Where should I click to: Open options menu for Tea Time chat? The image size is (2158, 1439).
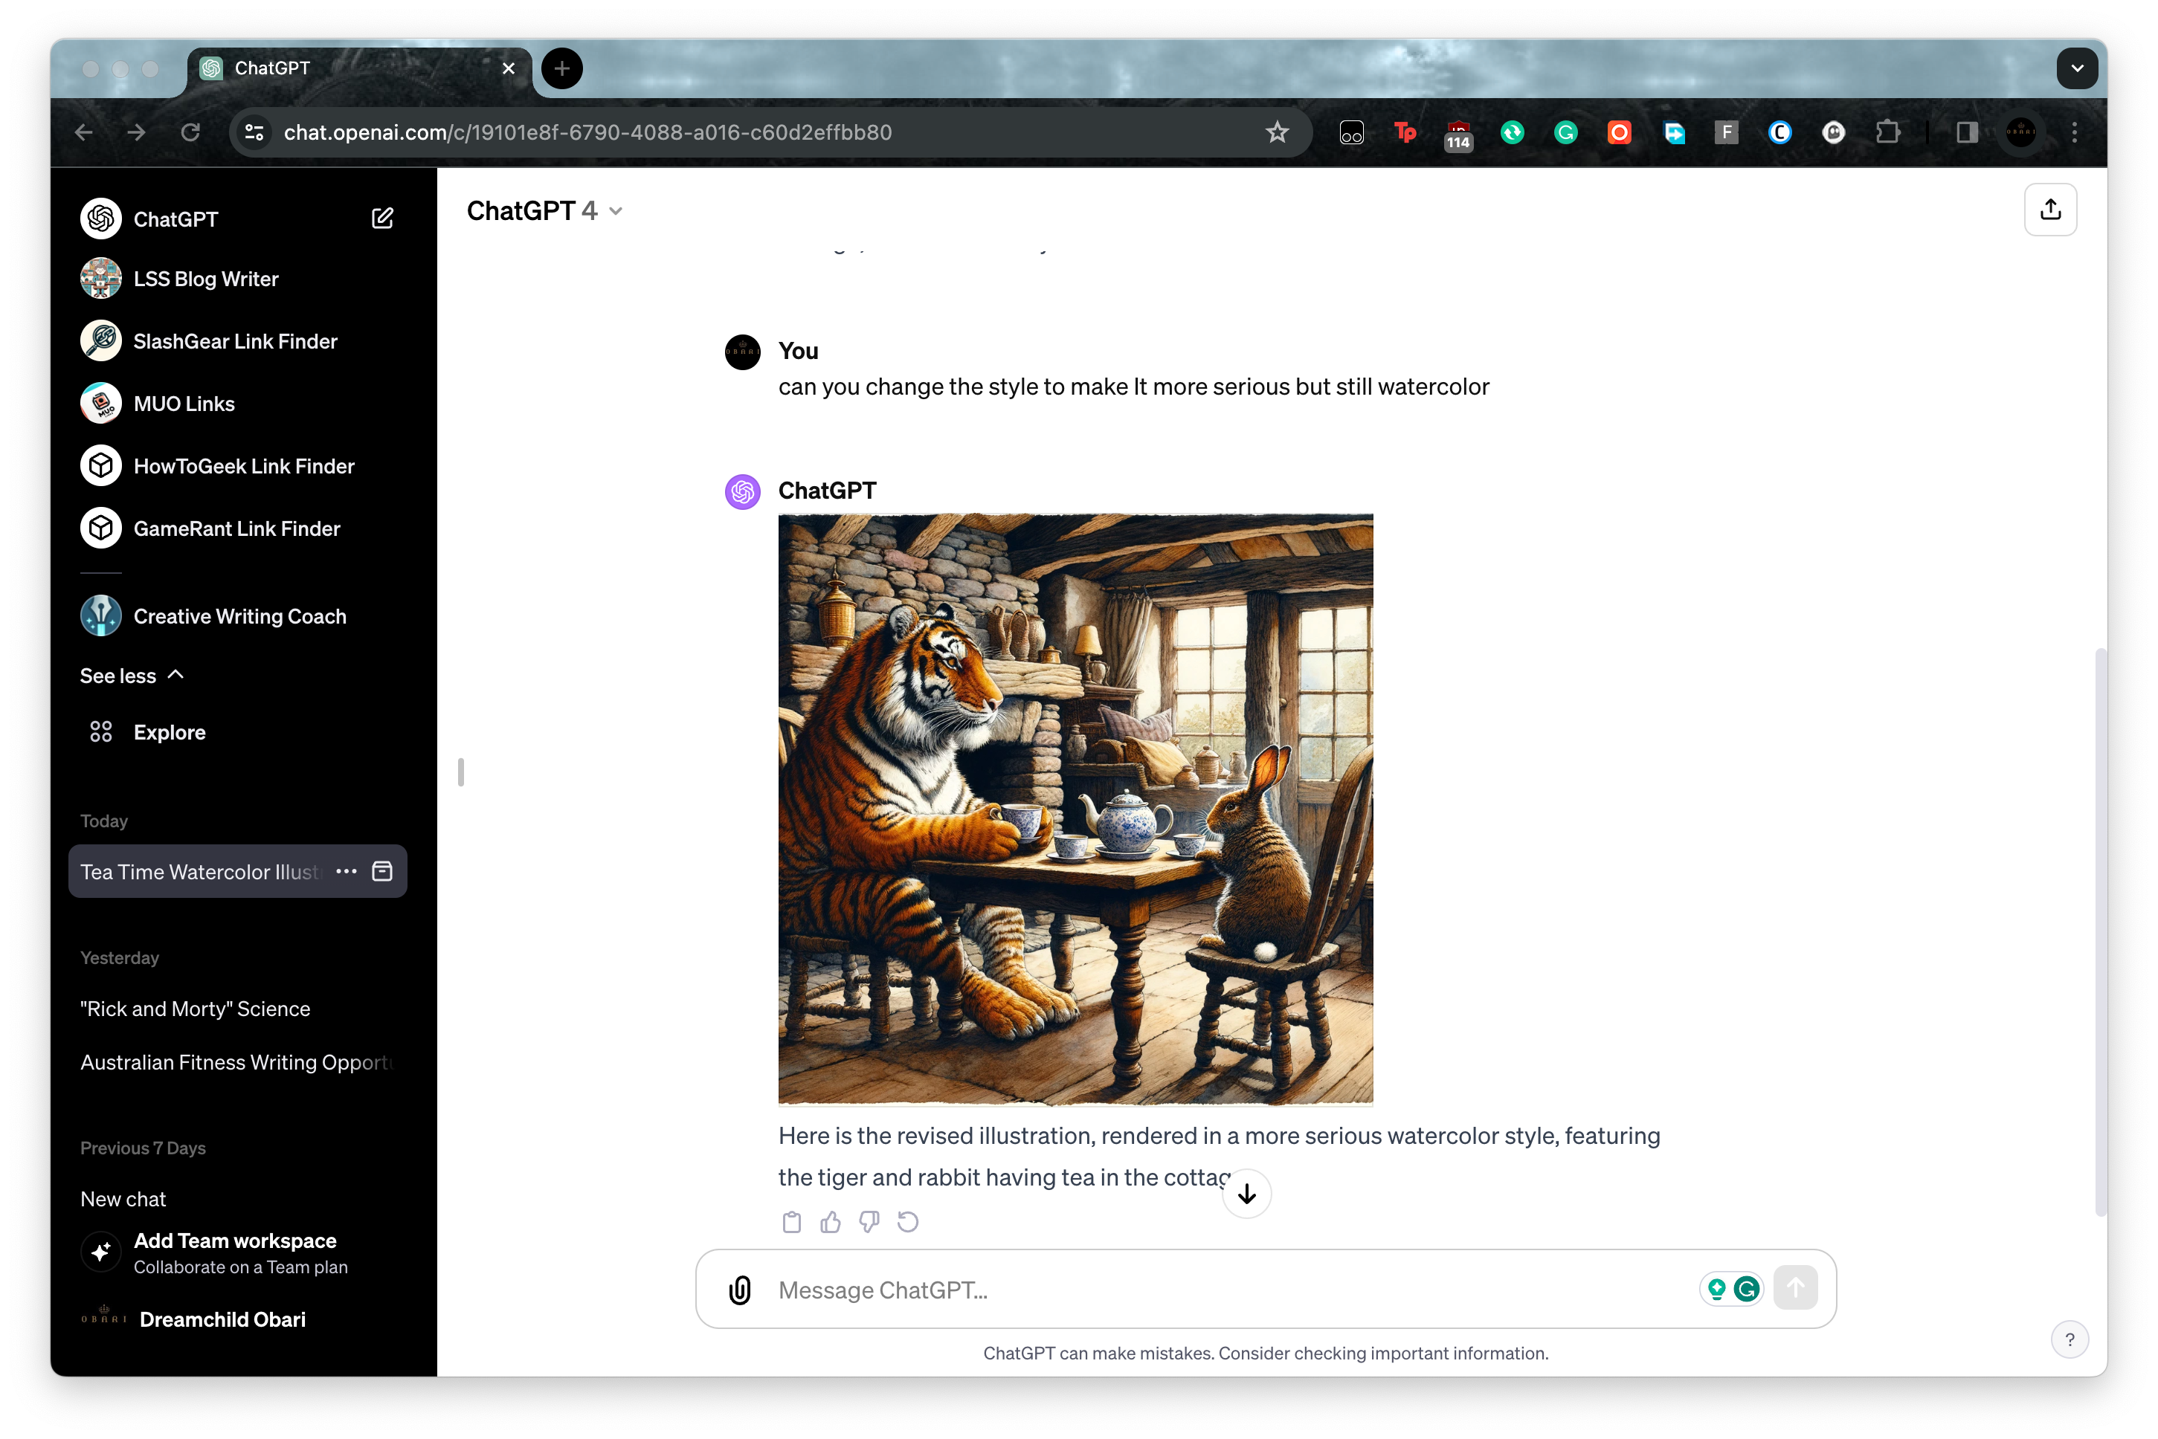(x=346, y=871)
